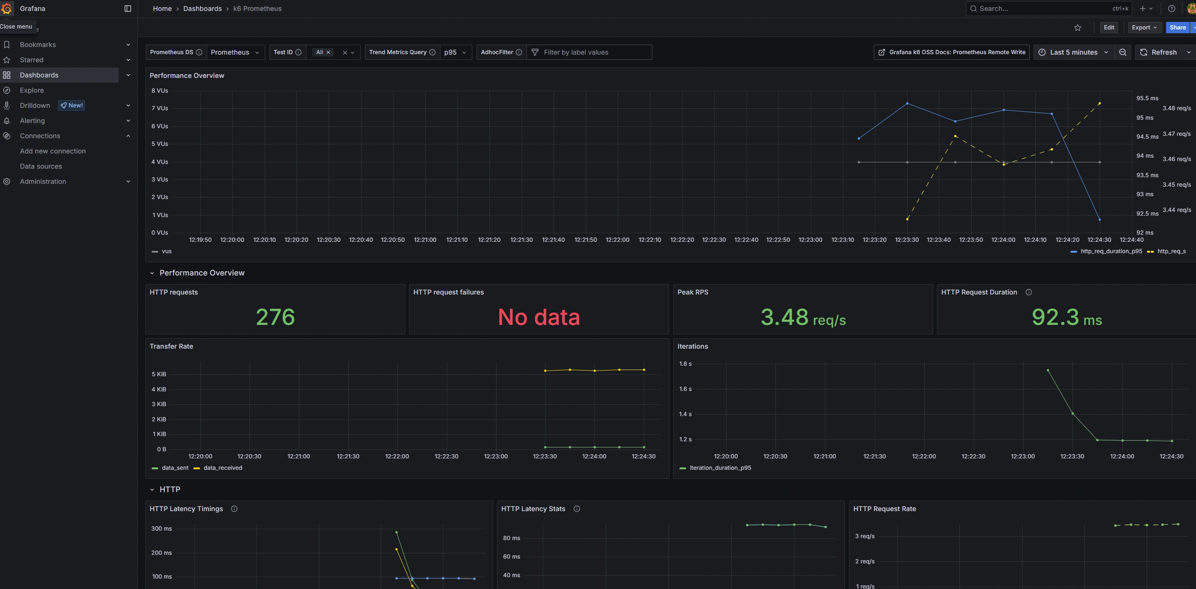Screen dimensions: 1196x589
Task: Click the Alerting bell icon
Action: tap(7, 121)
